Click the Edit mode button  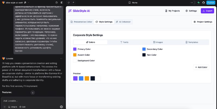click(x=23, y=107)
